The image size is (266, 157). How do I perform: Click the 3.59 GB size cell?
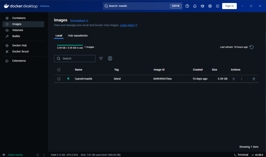point(222,79)
